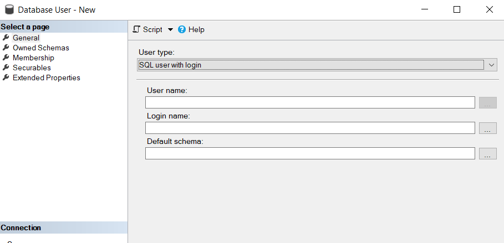The image size is (504, 243).
Task: Close the Database User dialog
Action: [489, 9]
